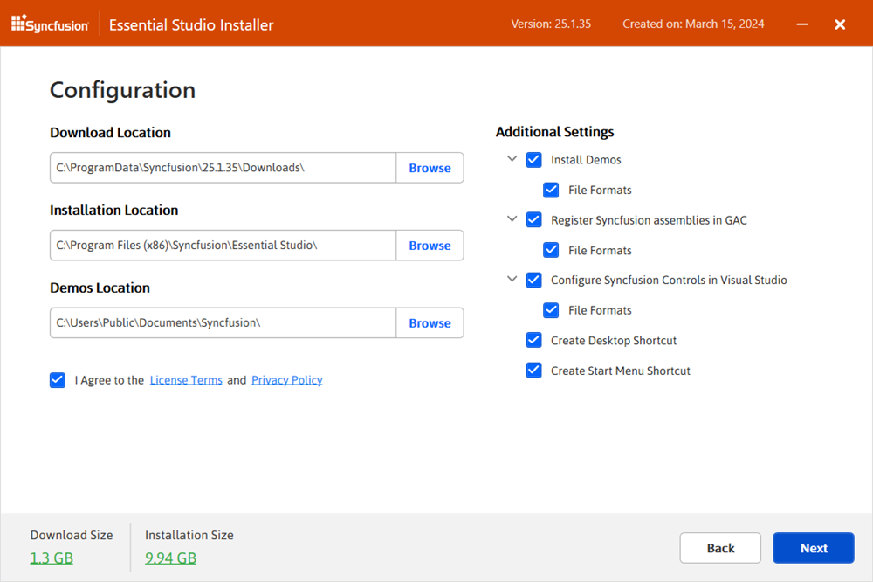The height and width of the screenshot is (582, 873).
Task: Browse for the Download Location folder
Action: click(x=430, y=168)
